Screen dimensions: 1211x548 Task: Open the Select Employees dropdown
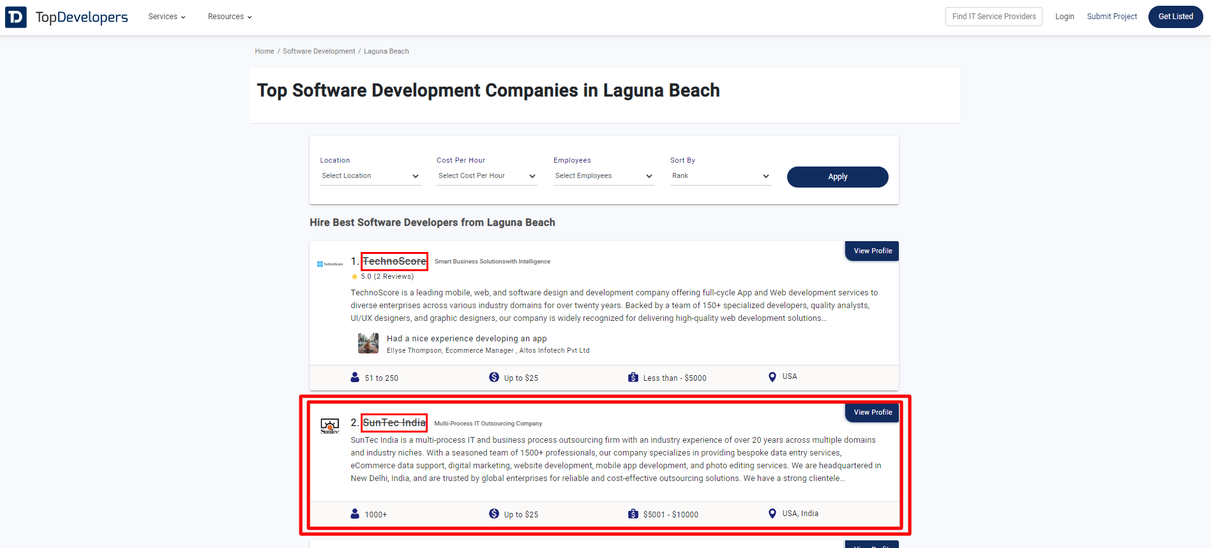coord(604,176)
